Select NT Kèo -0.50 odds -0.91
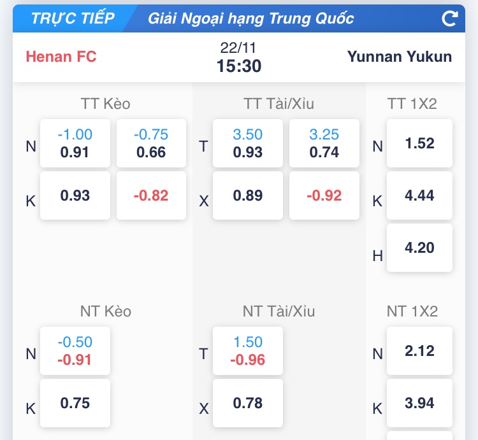The width and height of the screenshot is (478, 440). coord(75,351)
